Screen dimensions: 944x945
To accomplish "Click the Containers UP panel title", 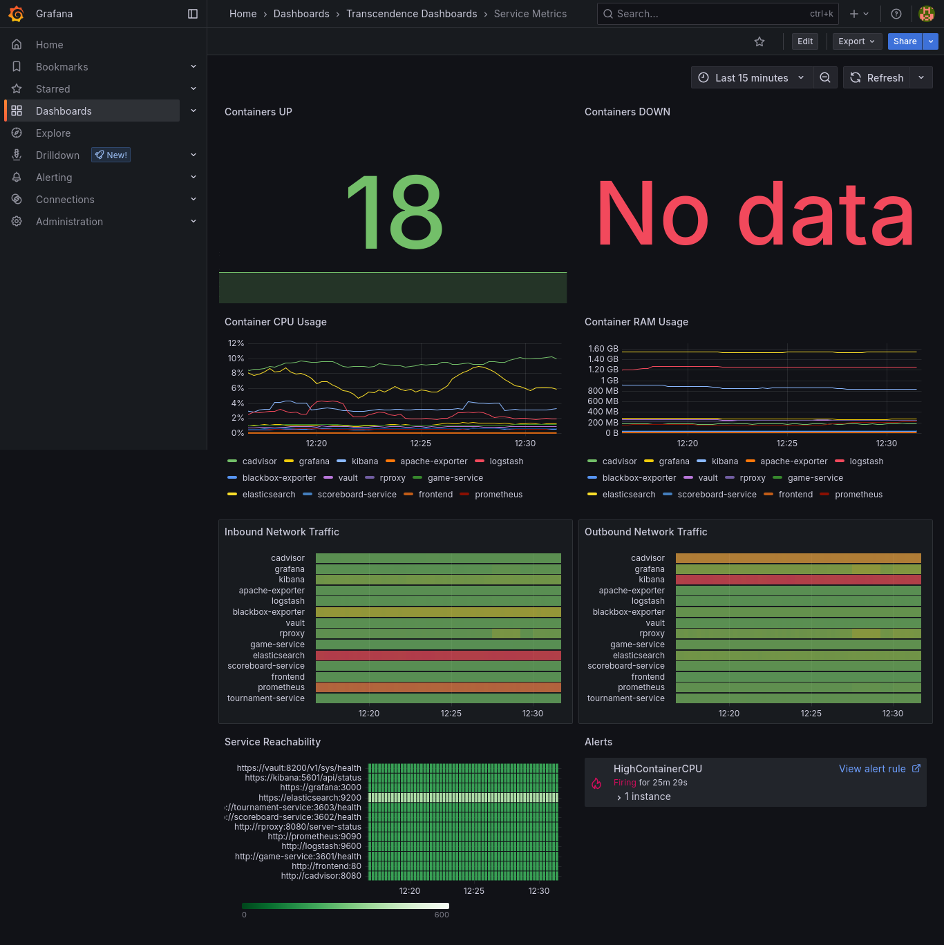I will (258, 112).
